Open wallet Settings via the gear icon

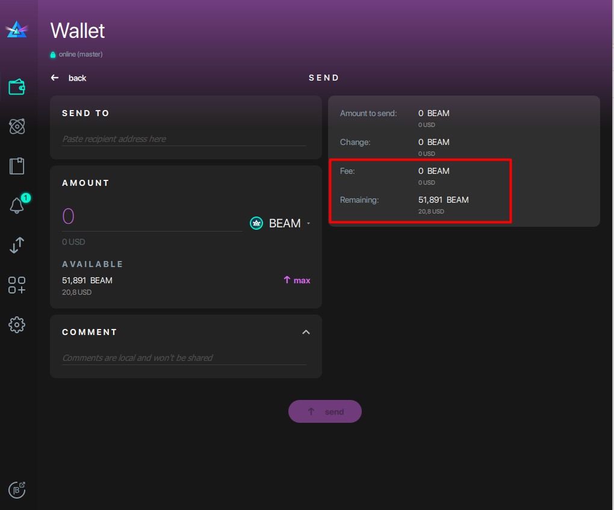tap(17, 324)
